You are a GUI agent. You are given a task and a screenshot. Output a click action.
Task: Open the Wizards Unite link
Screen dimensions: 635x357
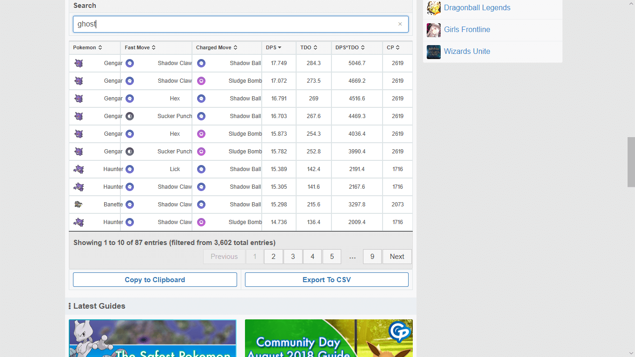pyautogui.click(x=467, y=52)
